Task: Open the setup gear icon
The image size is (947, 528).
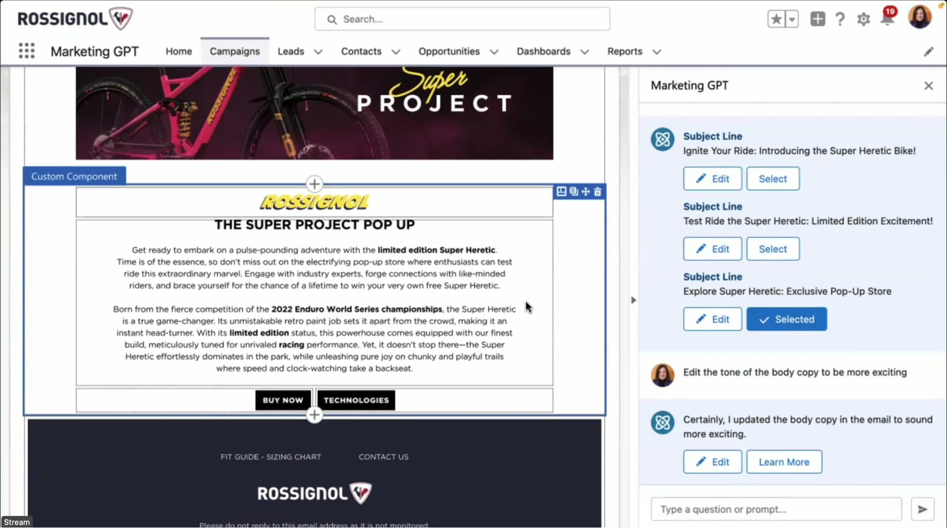Action: pos(863,19)
